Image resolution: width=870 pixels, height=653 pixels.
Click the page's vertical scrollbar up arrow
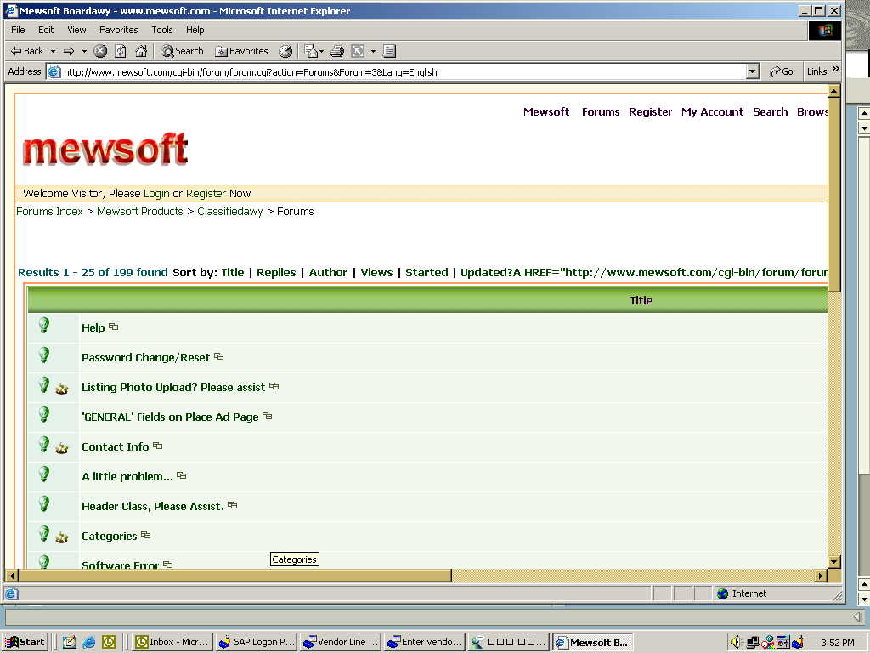coord(833,91)
